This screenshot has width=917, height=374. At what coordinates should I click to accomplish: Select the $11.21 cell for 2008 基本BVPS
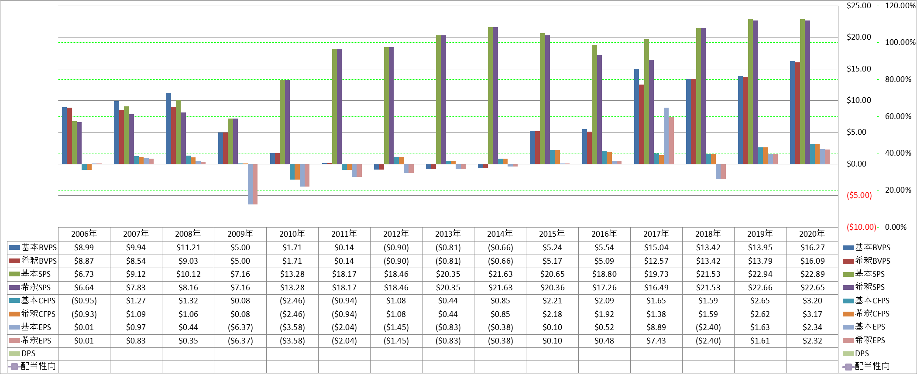pyautogui.click(x=188, y=248)
